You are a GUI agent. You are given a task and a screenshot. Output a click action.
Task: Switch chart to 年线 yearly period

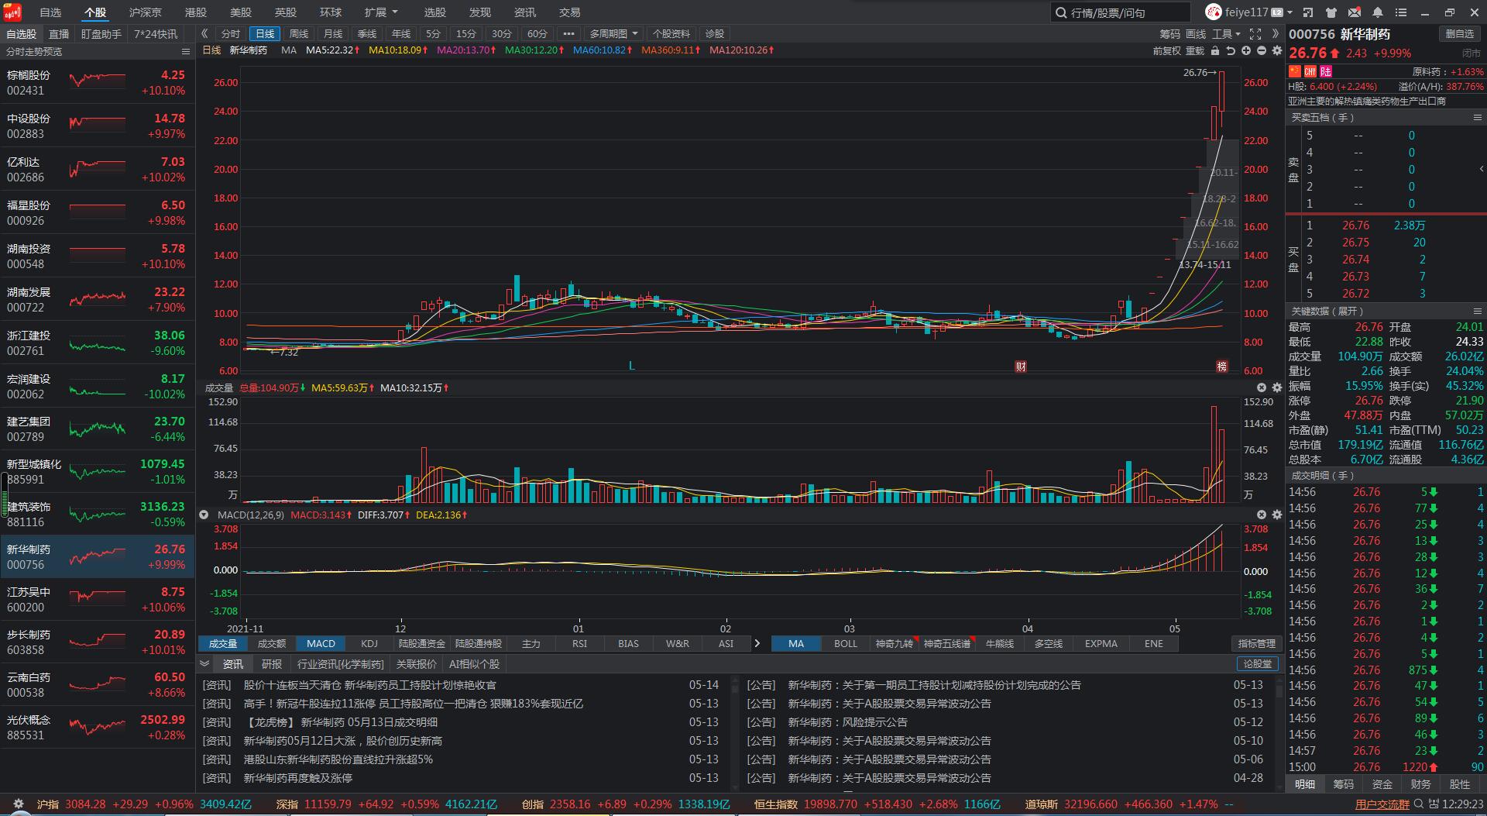coord(401,33)
